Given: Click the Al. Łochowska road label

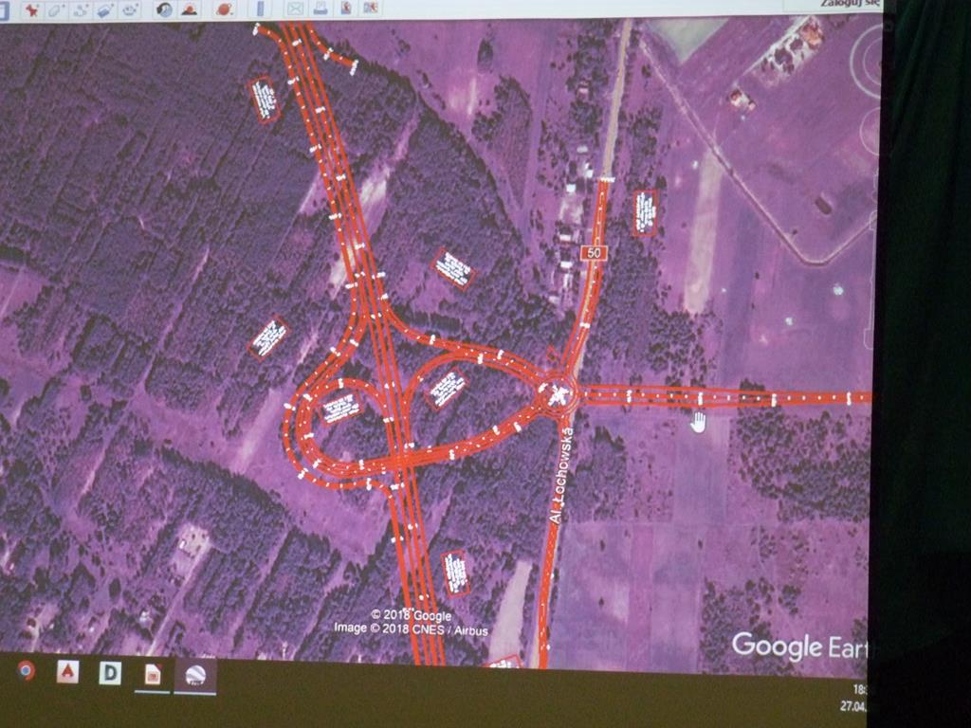Looking at the screenshot, I should 563,476.
